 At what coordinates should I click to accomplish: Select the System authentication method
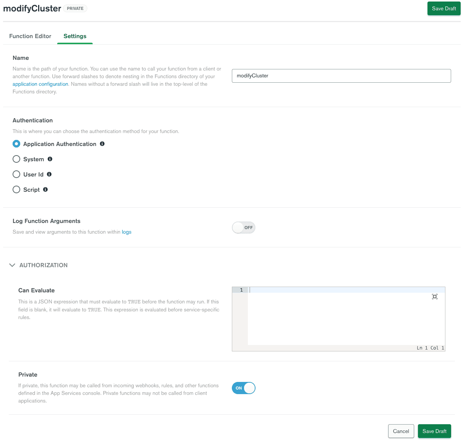click(x=16, y=159)
